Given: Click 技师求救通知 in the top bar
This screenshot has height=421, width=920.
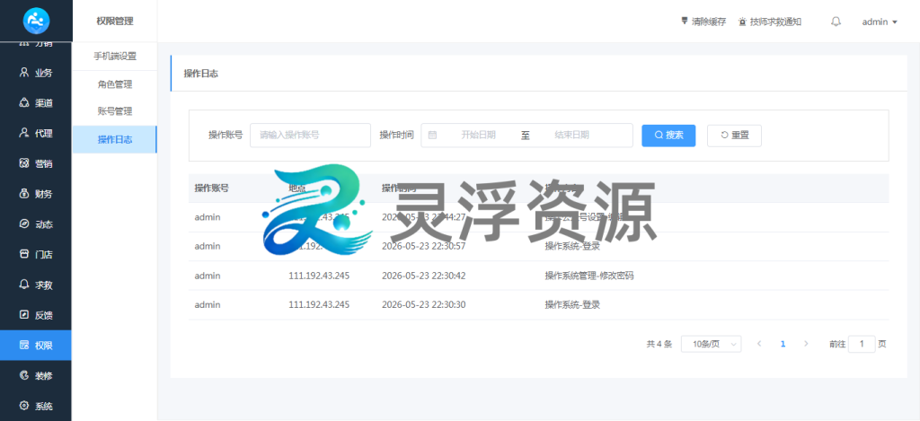Looking at the screenshot, I should coord(770,22).
